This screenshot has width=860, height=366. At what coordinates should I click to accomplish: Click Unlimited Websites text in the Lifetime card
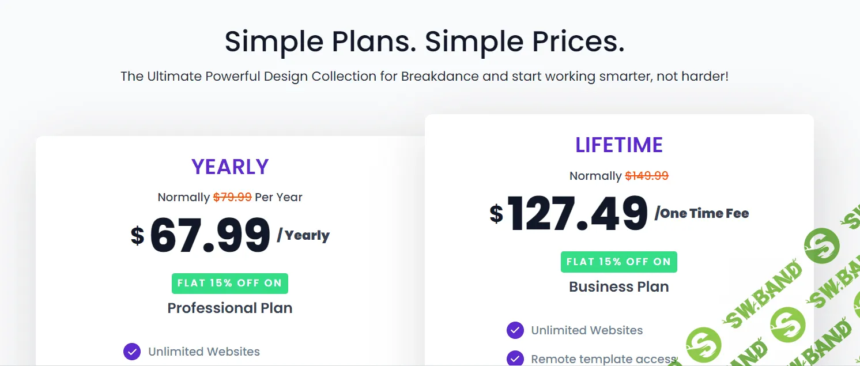click(x=587, y=330)
